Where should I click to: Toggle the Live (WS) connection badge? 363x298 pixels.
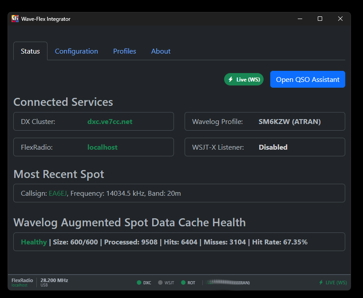(x=244, y=79)
